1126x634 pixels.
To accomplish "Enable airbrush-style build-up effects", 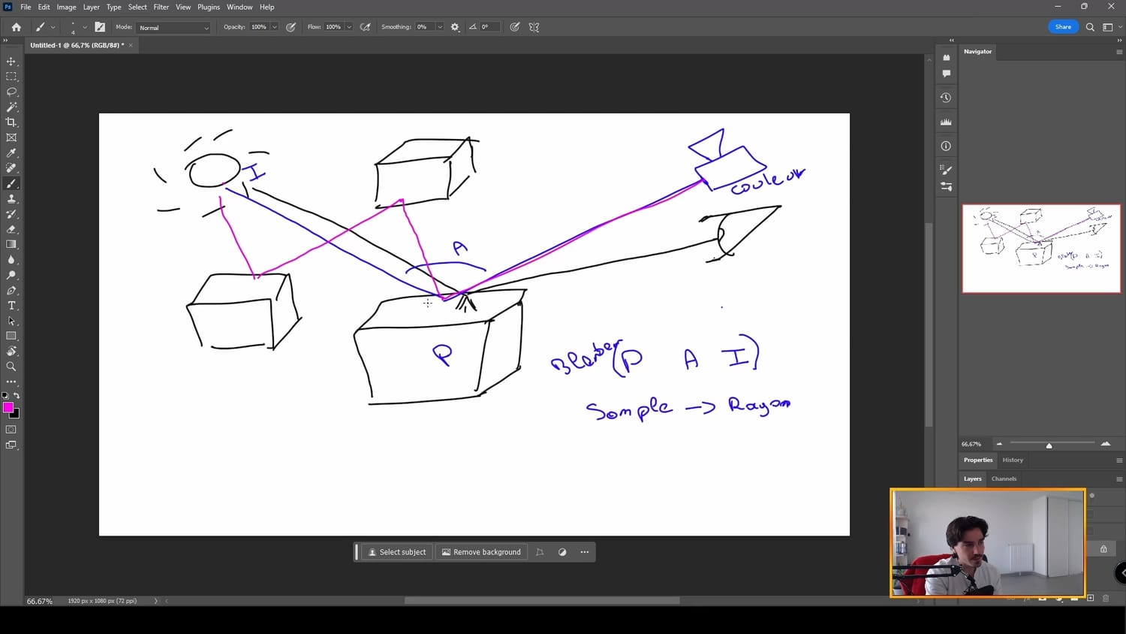I will click(366, 27).
